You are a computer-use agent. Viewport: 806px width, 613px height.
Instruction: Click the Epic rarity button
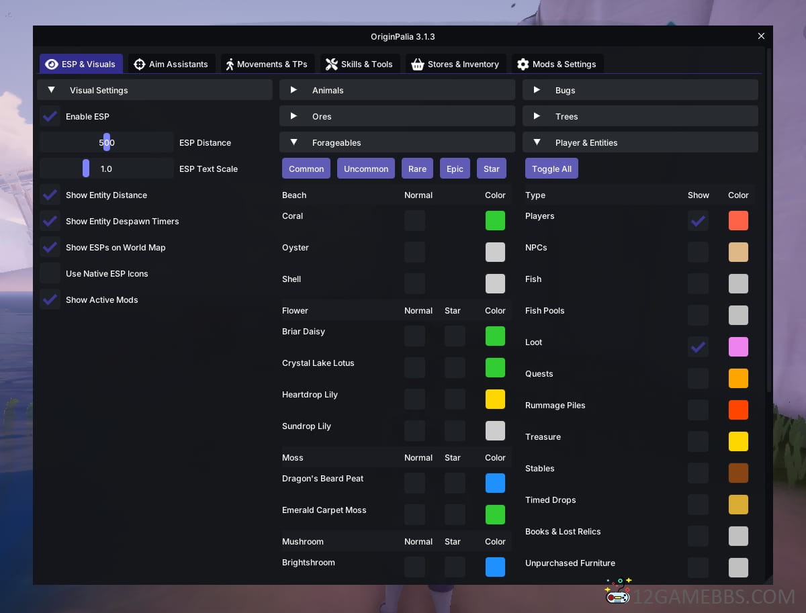point(455,169)
